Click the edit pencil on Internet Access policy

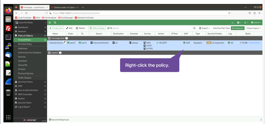(64, 42)
